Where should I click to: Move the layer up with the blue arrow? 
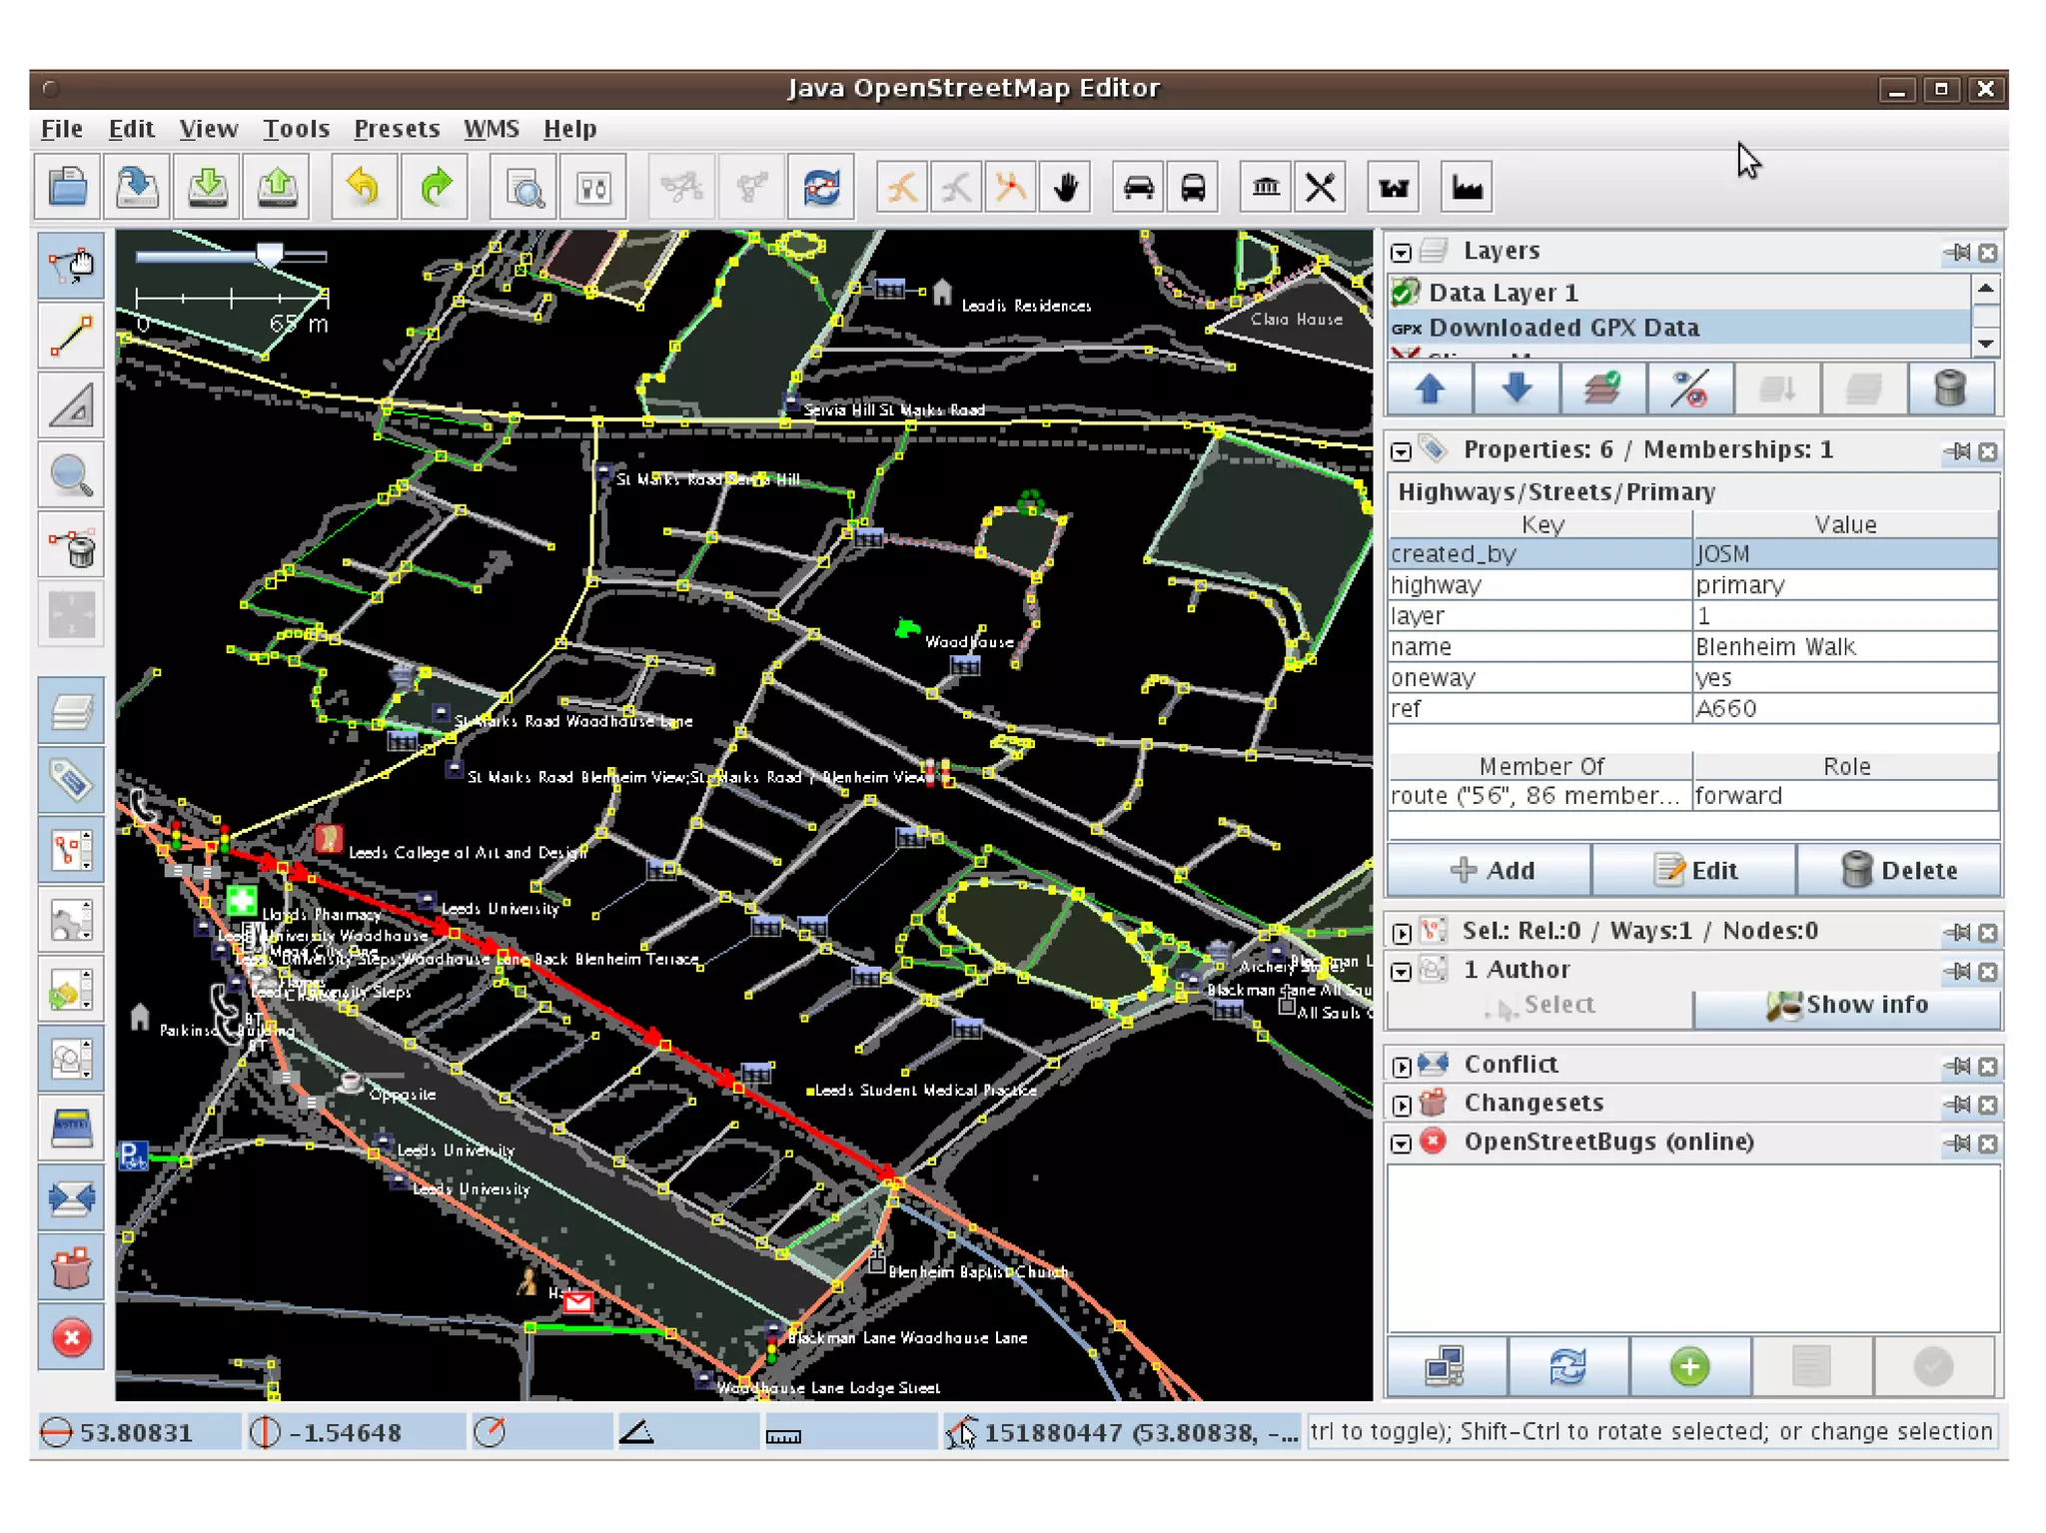pyautogui.click(x=1430, y=388)
